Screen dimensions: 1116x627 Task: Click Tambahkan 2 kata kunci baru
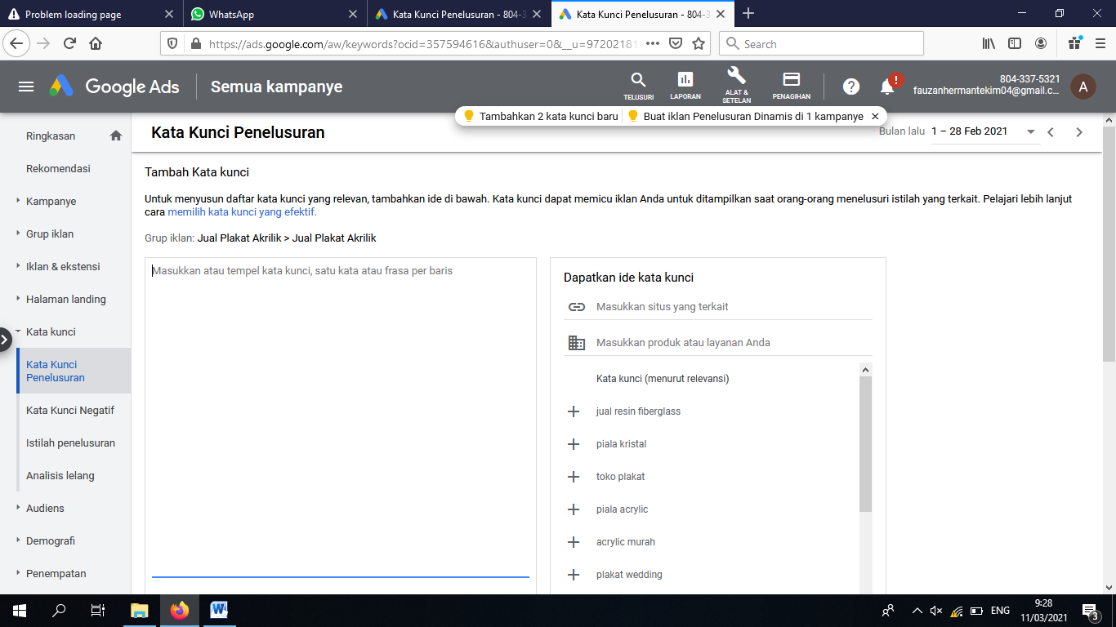(x=541, y=117)
